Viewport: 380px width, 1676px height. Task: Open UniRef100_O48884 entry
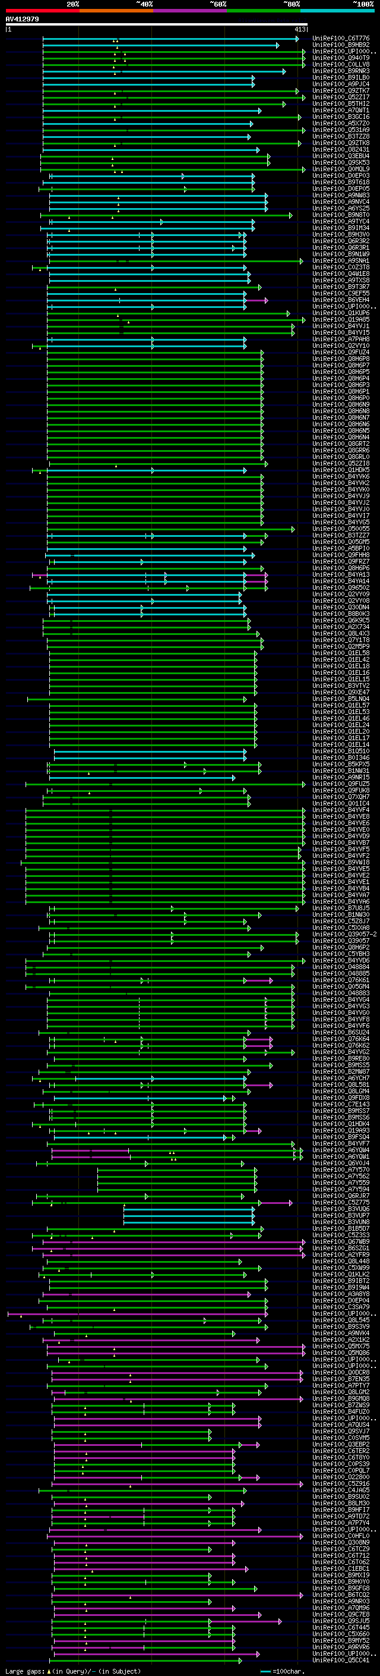tap(341, 967)
